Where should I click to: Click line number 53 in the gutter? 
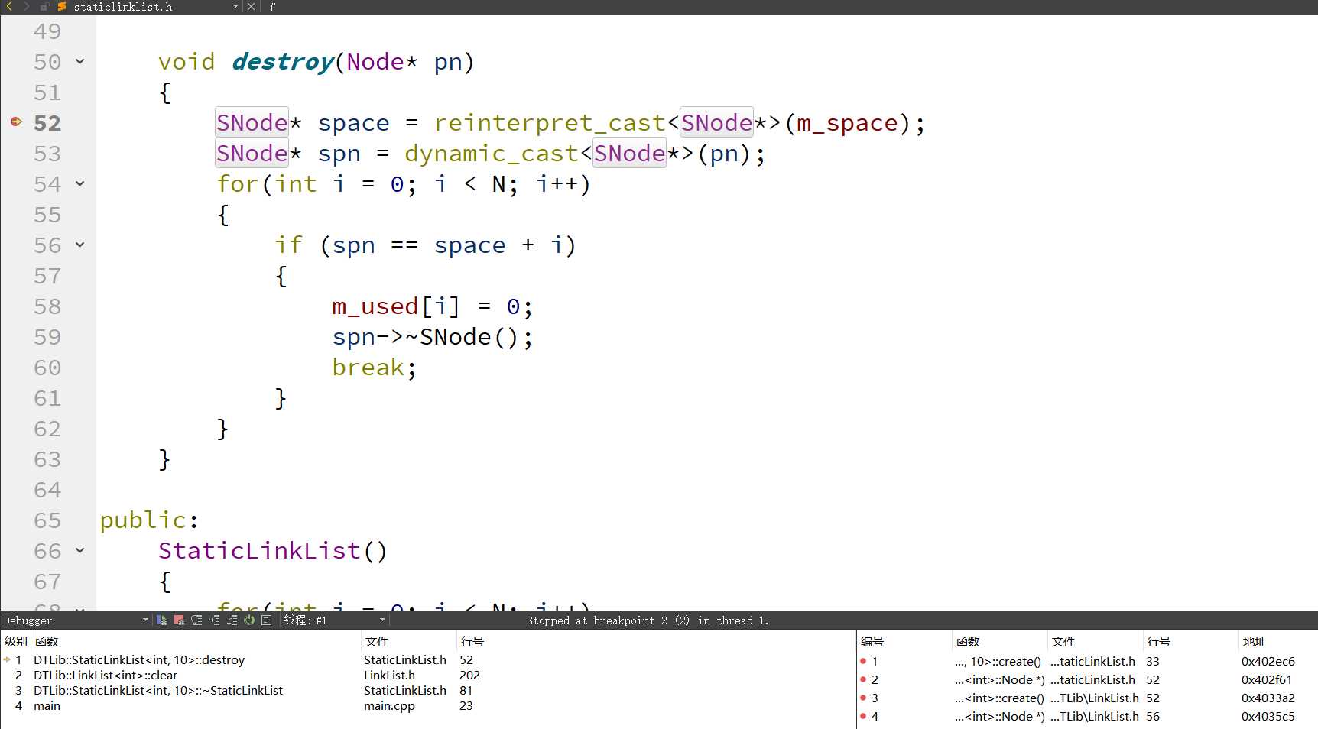pos(47,154)
